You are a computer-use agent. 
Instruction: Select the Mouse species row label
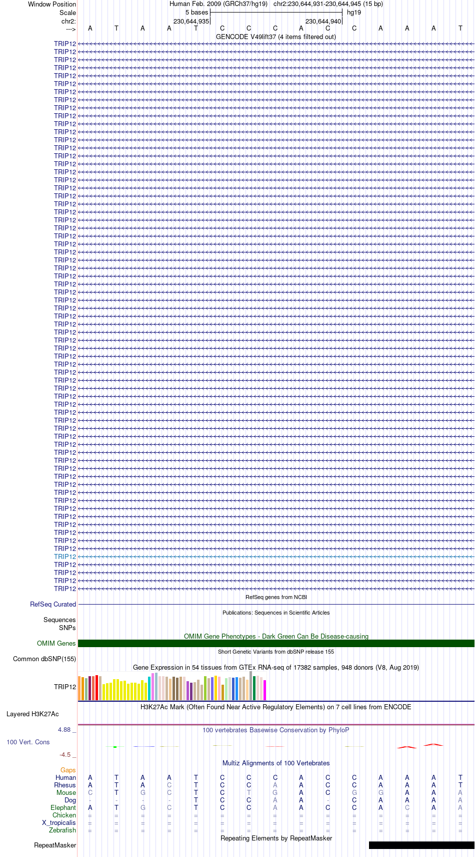pyautogui.click(x=66, y=792)
